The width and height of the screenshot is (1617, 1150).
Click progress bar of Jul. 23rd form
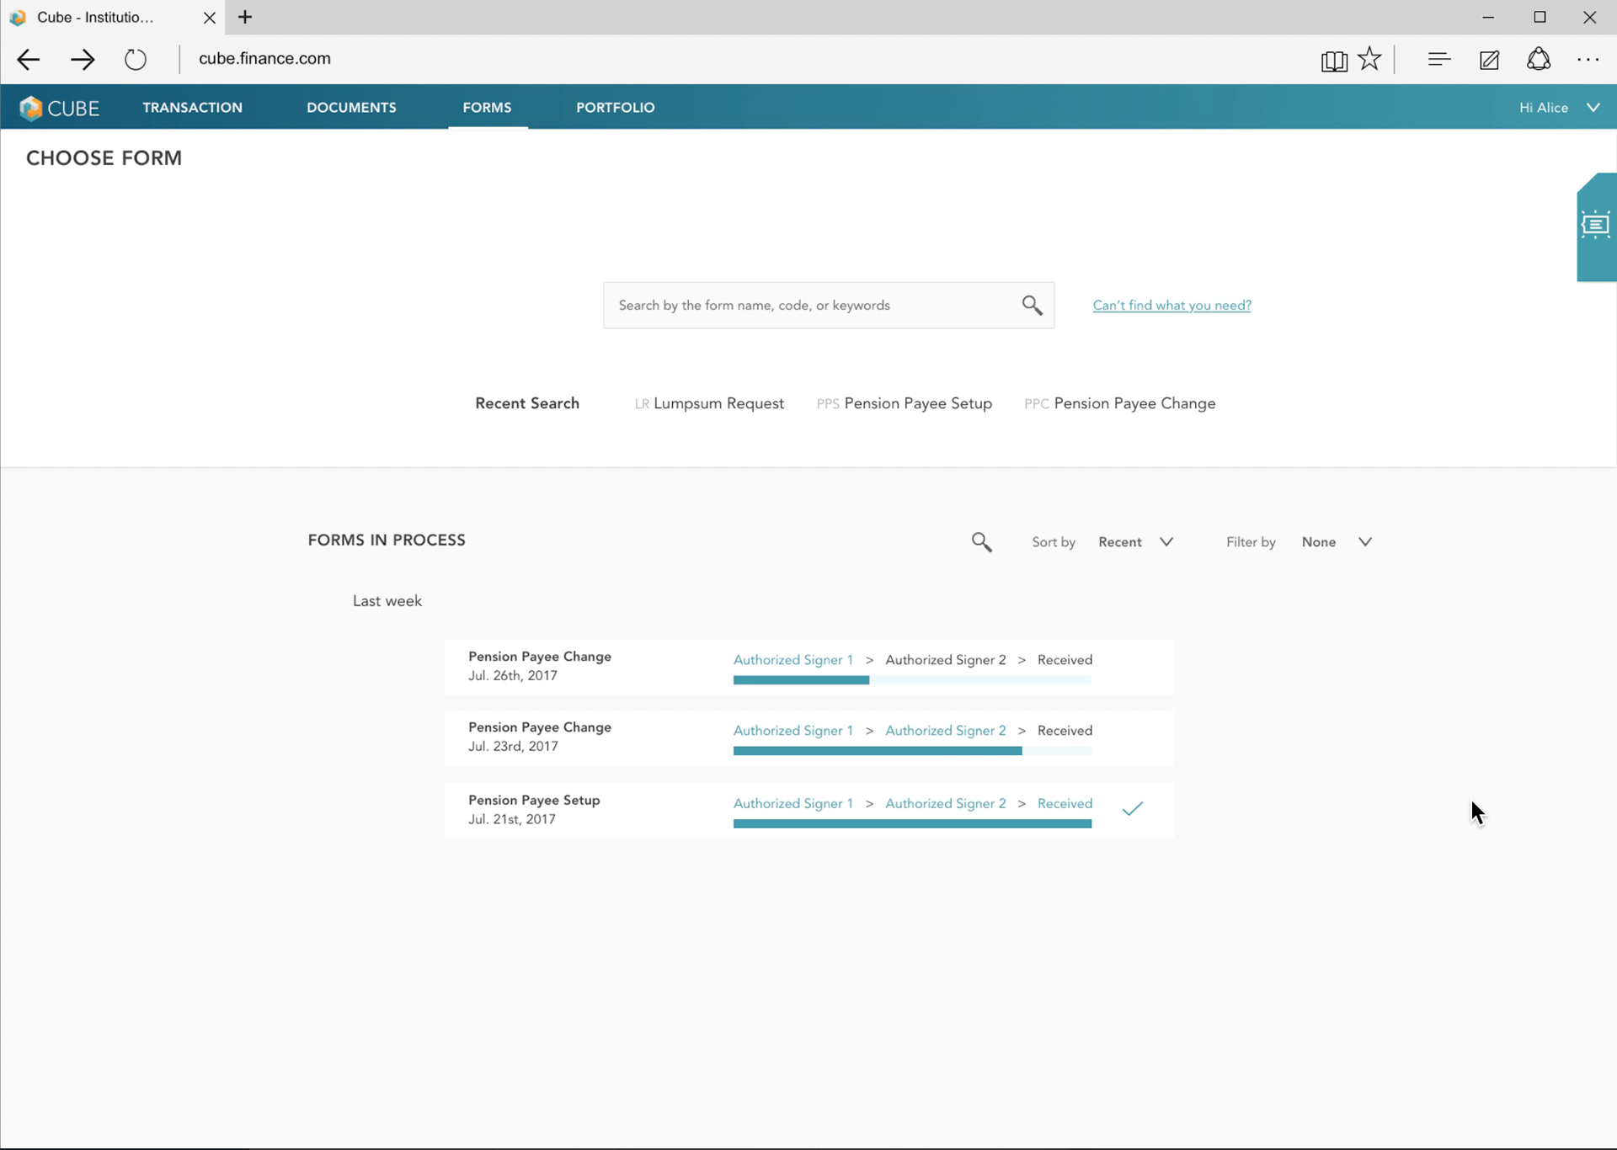coord(912,751)
